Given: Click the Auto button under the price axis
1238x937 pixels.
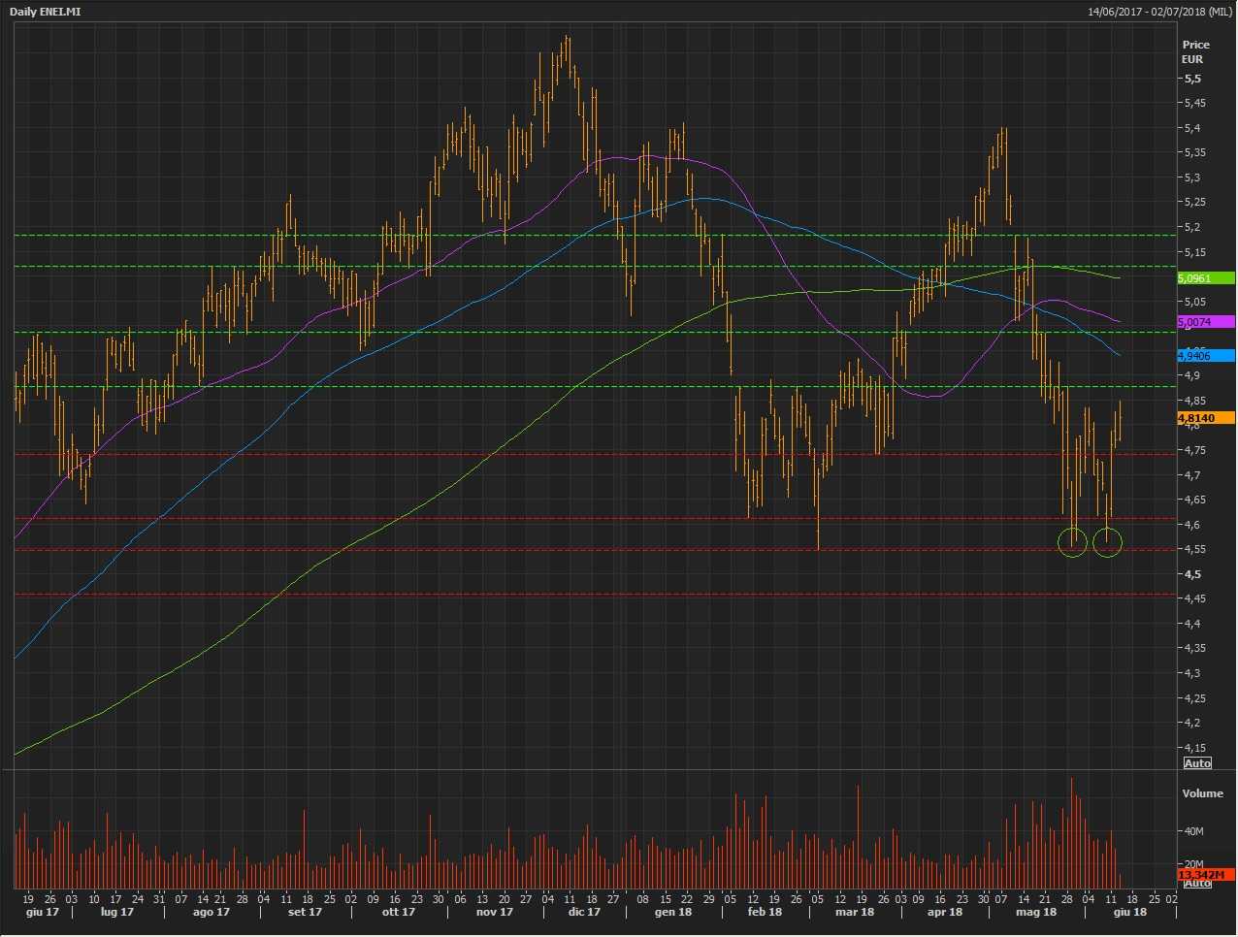Looking at the screenshot, I should [1197, 763].
